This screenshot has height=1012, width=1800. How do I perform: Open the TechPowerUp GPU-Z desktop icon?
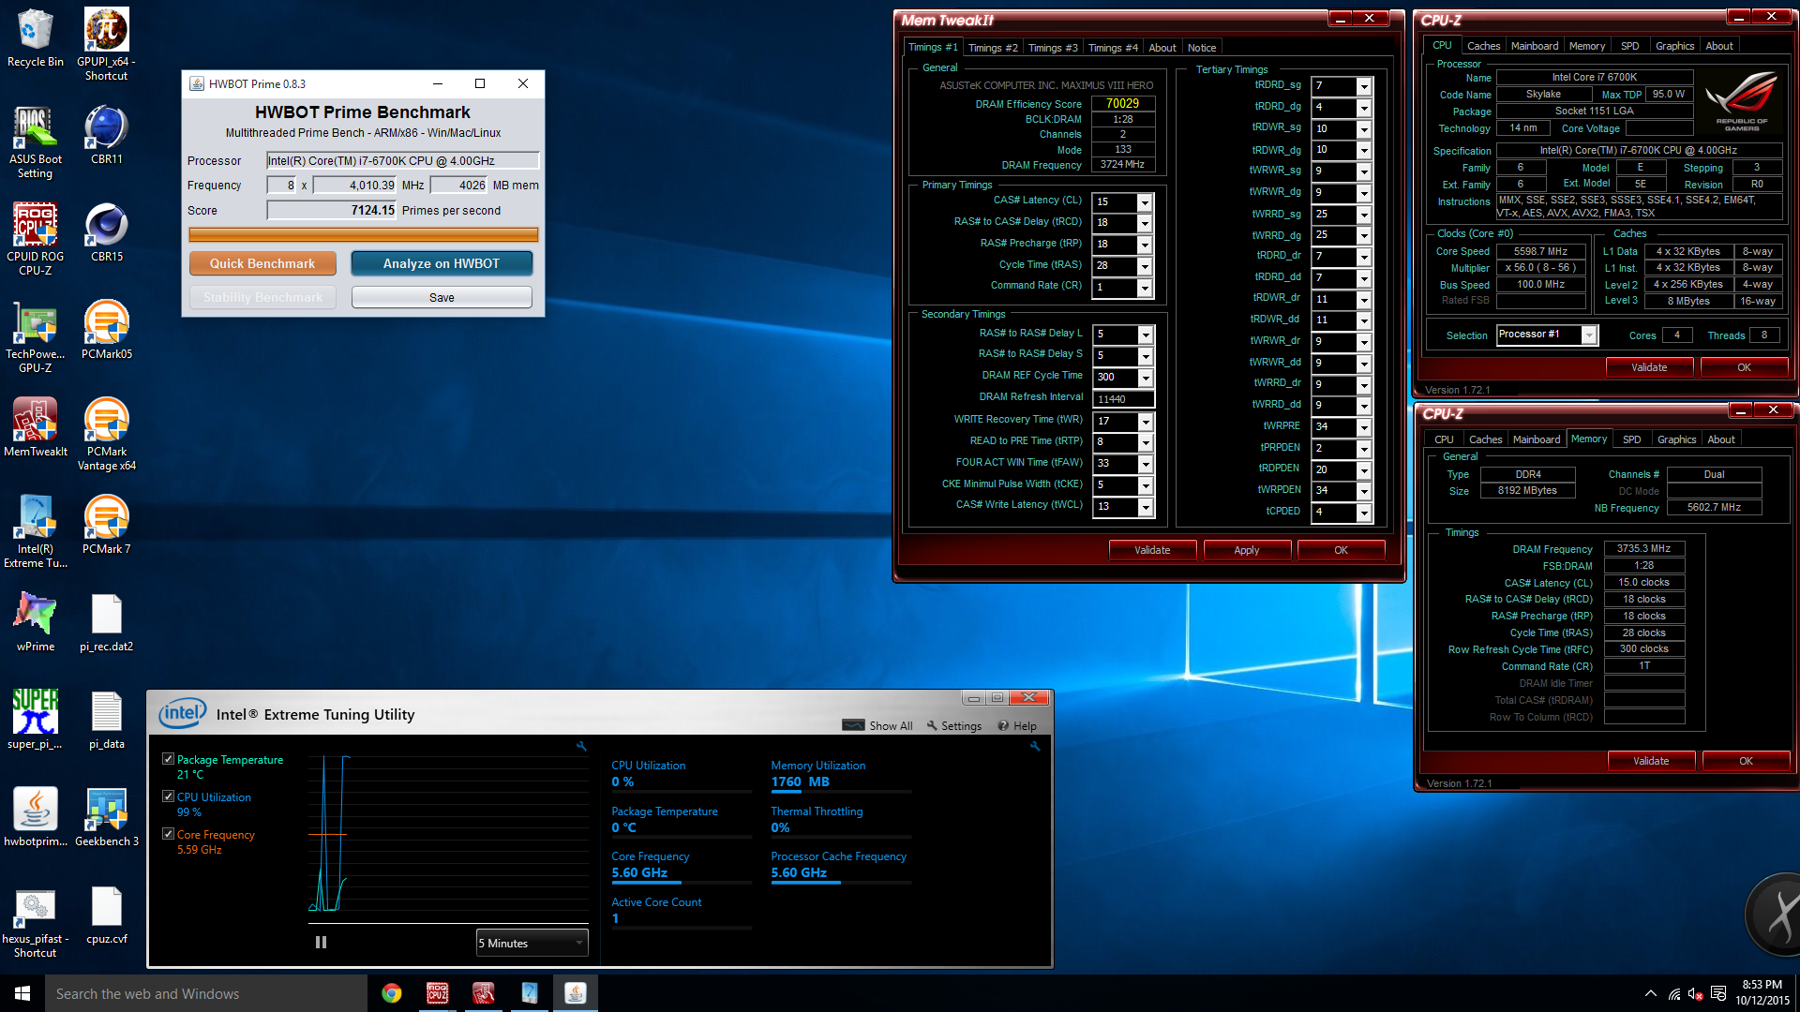35,336
